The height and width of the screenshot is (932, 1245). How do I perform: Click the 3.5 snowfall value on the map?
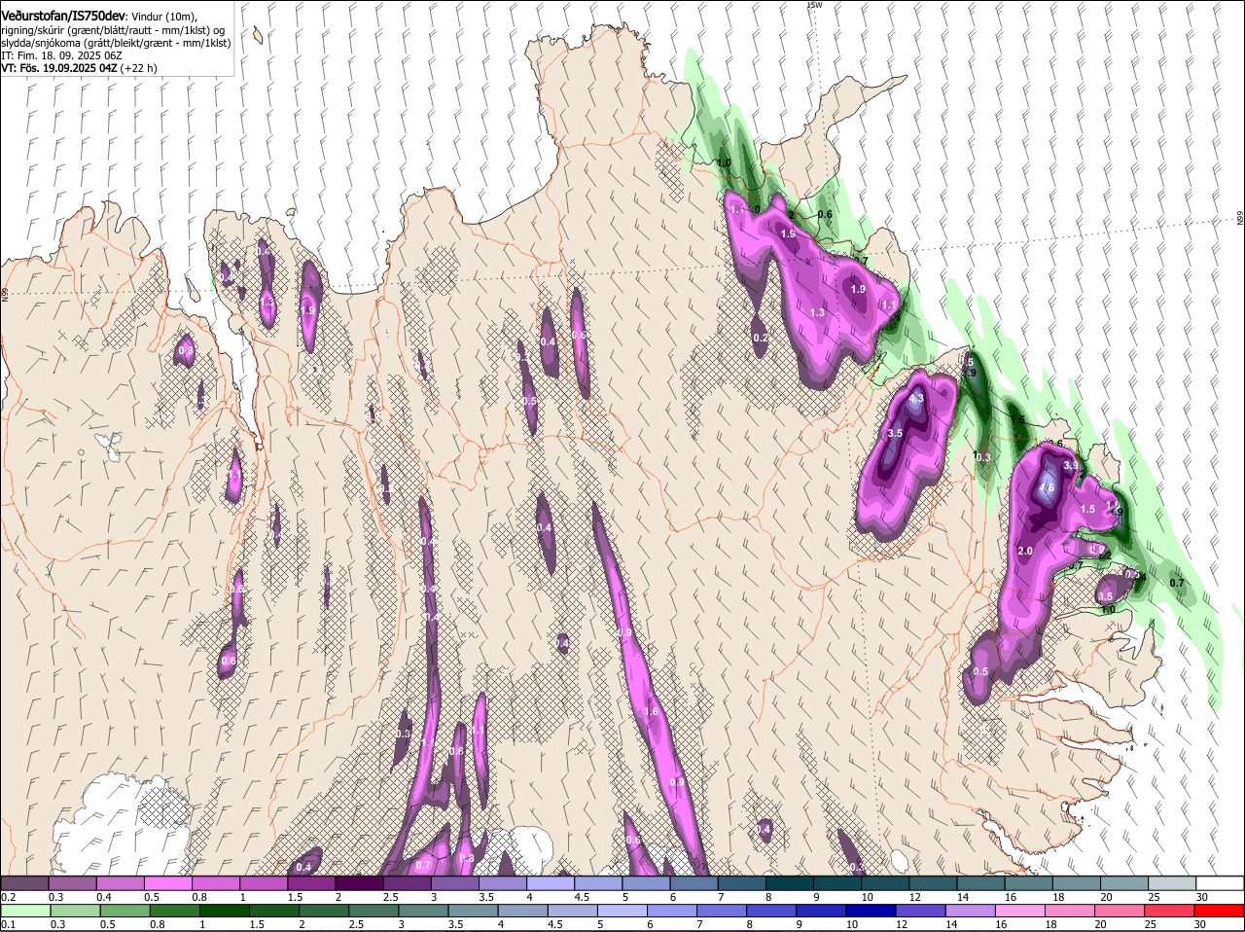tap(896, 433)
